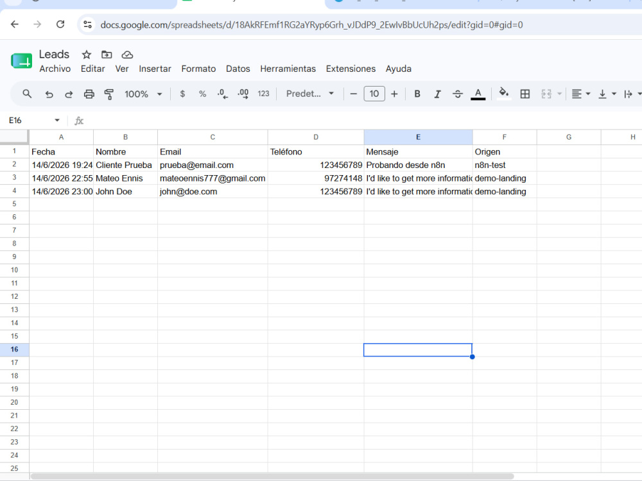This screenshot has height=481, width=642.
Task: Open the fill color picker
Action: click(504, 94)
